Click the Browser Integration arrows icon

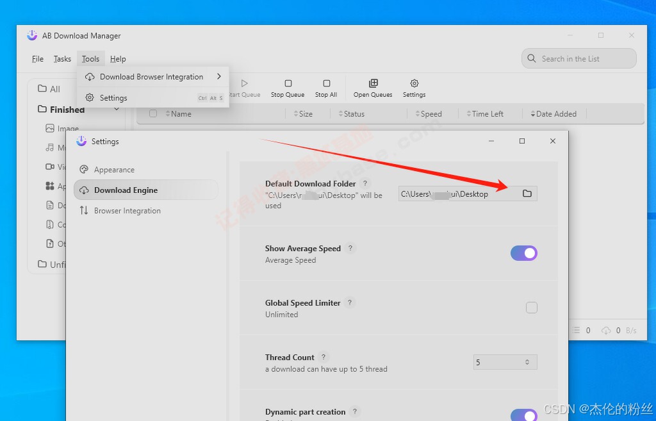point(84,210)
